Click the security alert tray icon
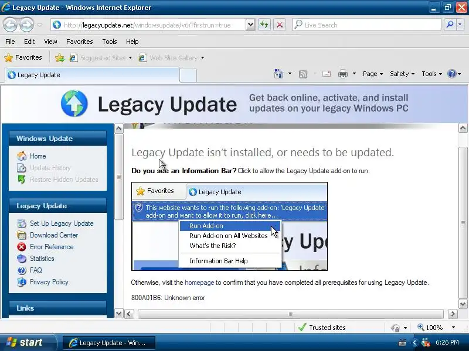 [x=426, y=342]
